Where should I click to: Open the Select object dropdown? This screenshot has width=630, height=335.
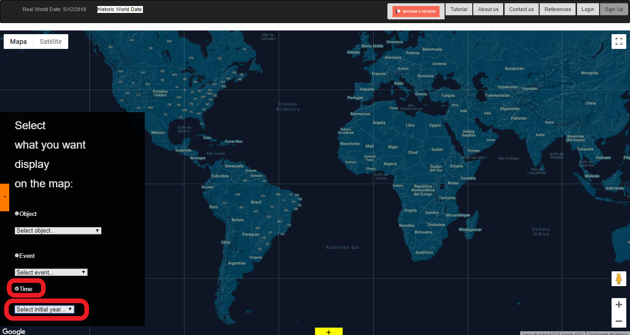58,230
